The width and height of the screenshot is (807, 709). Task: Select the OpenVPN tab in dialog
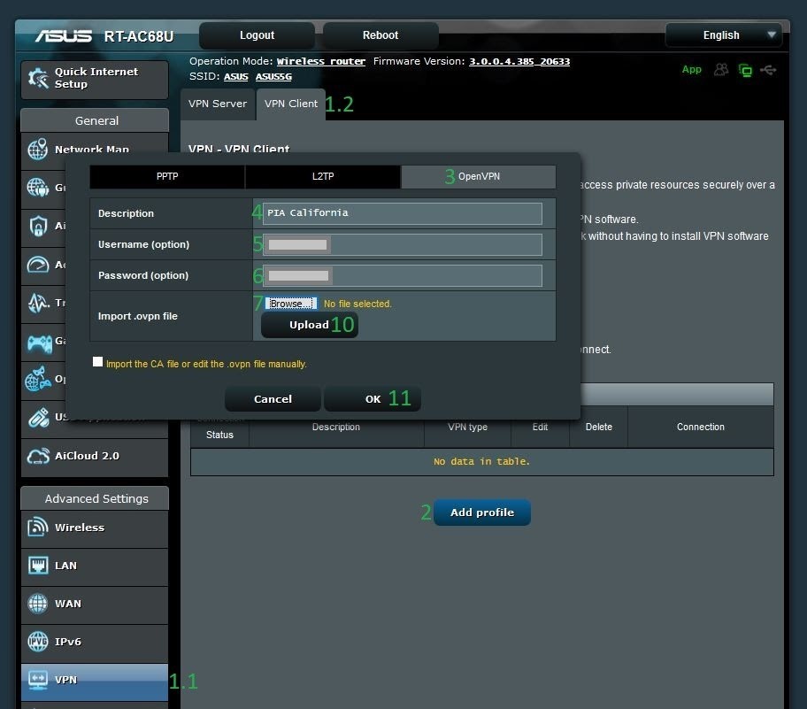click(478, 176)
